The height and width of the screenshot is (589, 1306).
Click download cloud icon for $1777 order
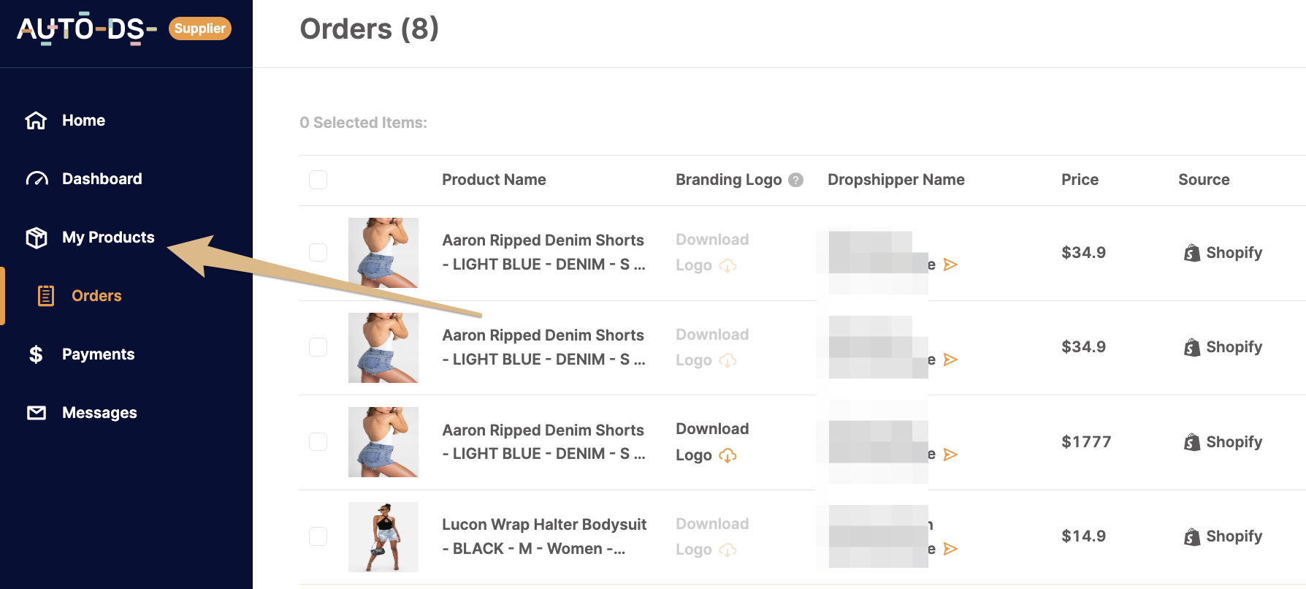728,455
